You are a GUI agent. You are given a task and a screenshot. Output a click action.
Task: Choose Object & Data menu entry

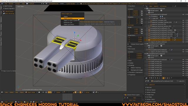coord(73,19)
